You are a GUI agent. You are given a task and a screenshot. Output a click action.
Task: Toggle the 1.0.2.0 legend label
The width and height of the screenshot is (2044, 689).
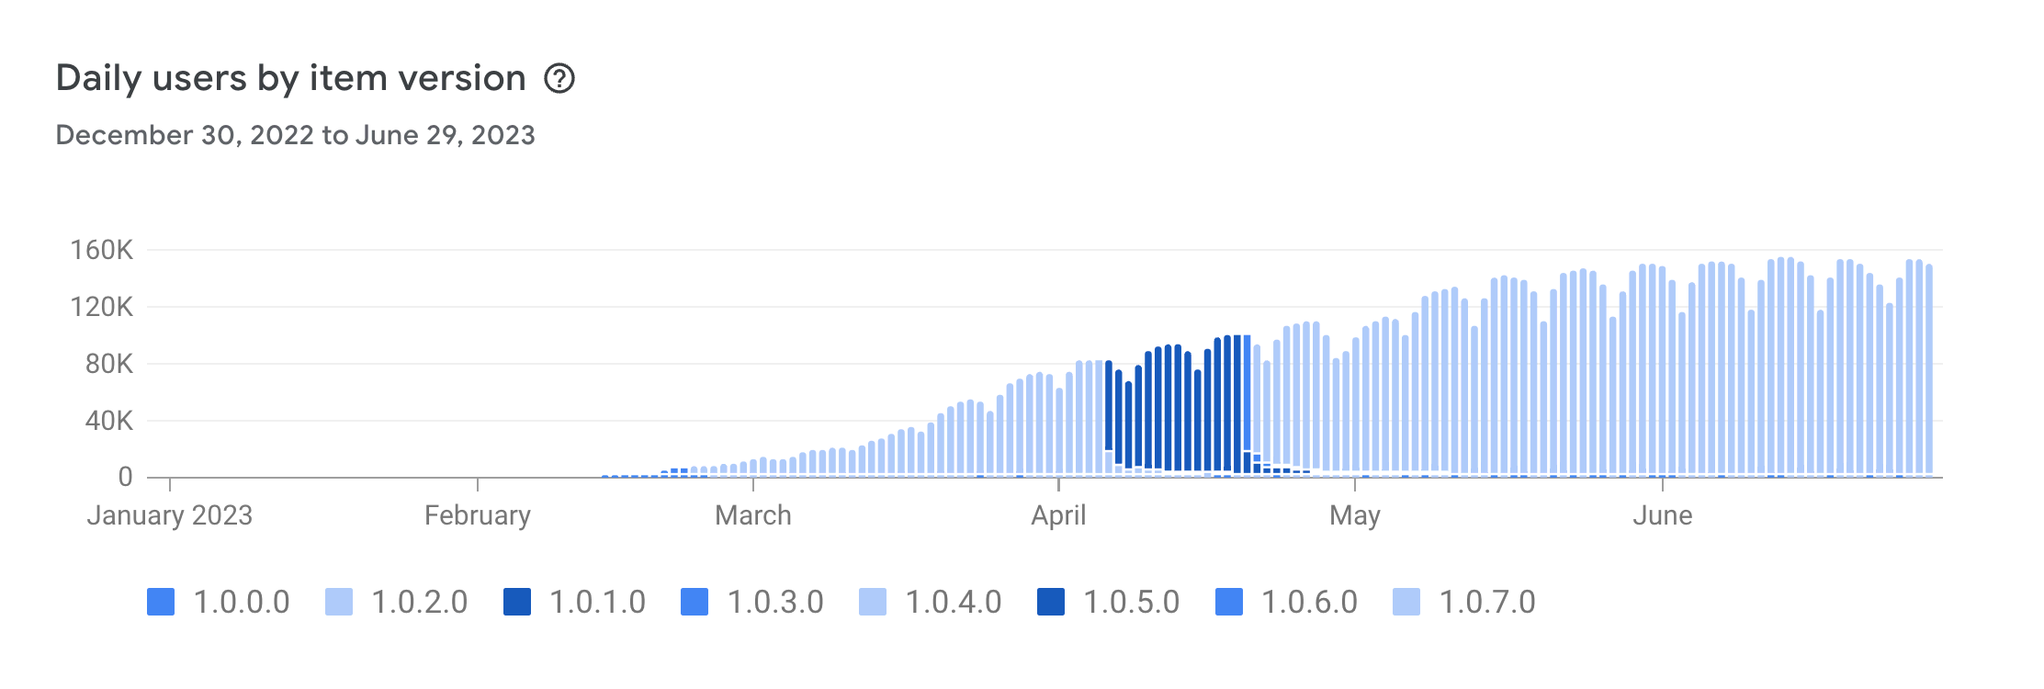419,603
